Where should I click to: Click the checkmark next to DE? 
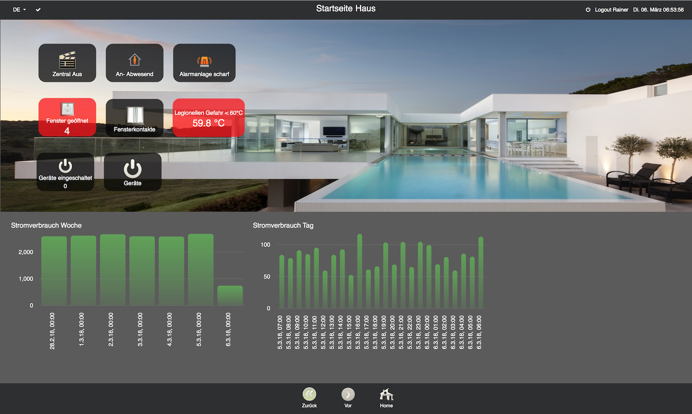coord(38,10)
